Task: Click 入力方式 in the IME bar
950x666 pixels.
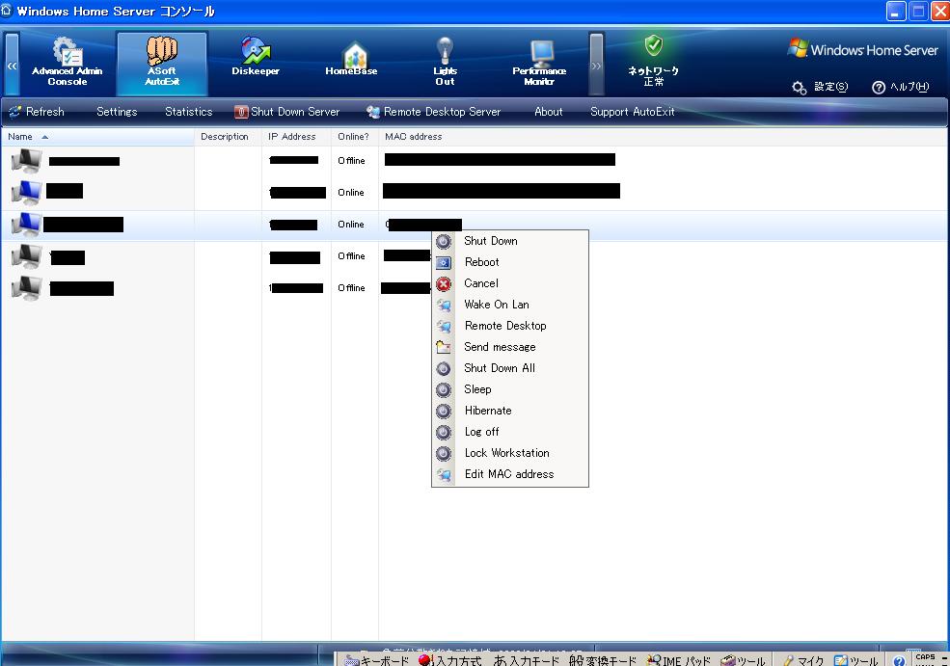Action: click(450, 660)
